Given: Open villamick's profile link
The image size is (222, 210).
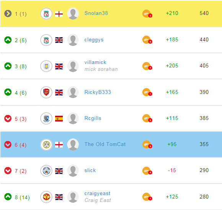Looking at the screenshot, I should [x=95, y=62].
